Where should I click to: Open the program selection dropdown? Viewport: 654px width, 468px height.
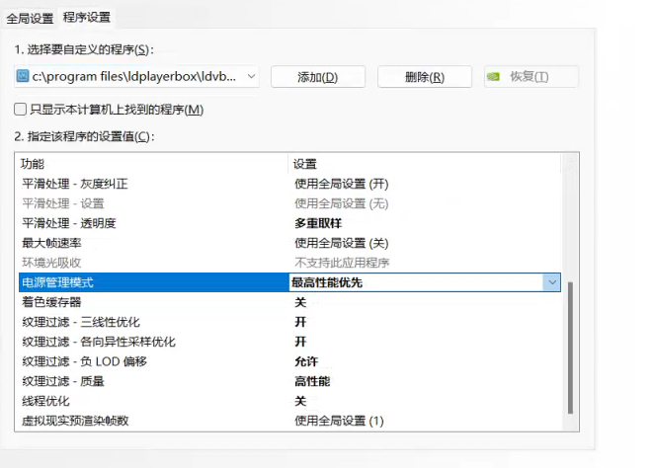251,76
